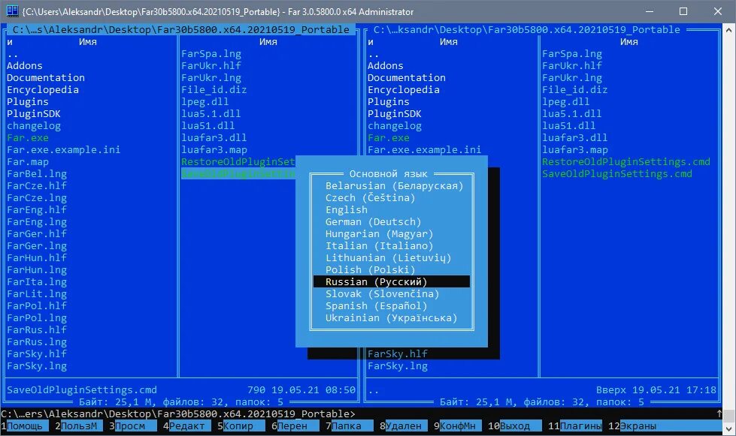The width and height of the screenshot is (736, 436).
Task: Pick Slovak (Slovenčina) language
Action: [x=382, y=294]
